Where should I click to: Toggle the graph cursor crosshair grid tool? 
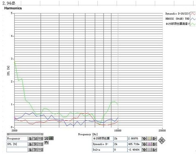click(51, 138)
